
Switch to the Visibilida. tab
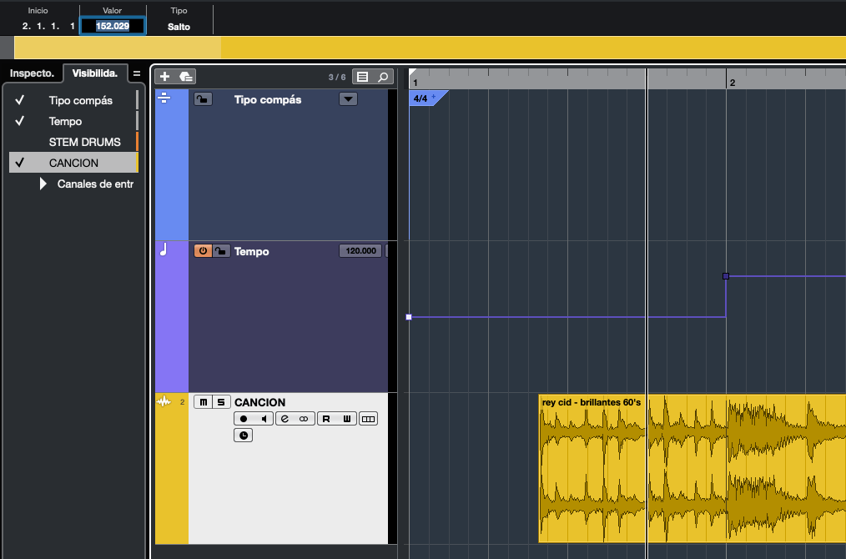pos(95,73)
